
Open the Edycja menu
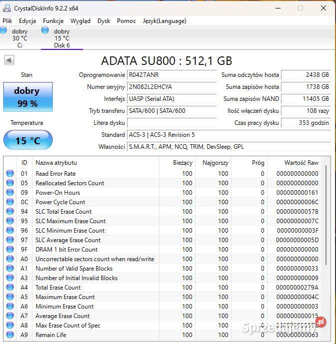click(x=27, y=21)
